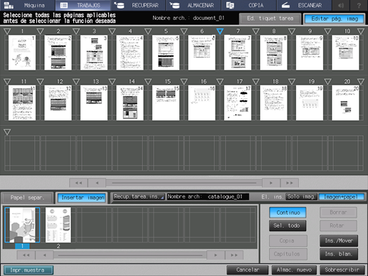
Task: Enable the Solo imag. option
Action: [x=301, y=196]
